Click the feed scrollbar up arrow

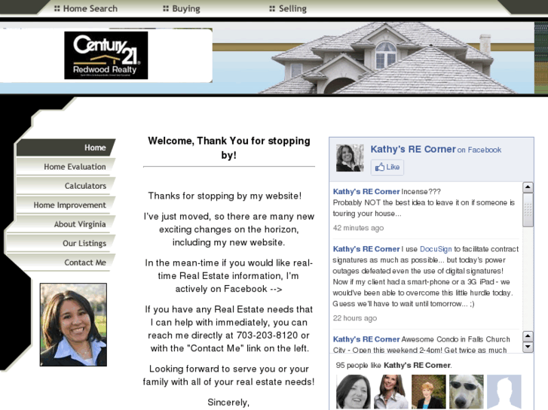point(528,187)
